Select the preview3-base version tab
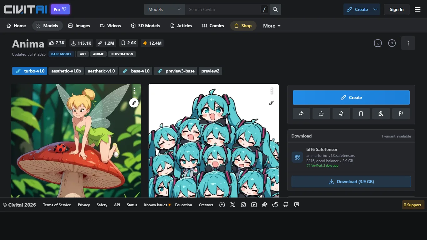Screen dimensions: 427x240 tap(175, 71)
